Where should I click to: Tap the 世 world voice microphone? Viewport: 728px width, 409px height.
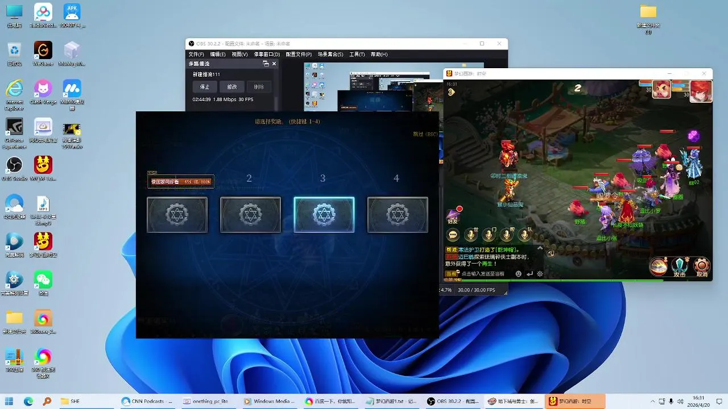471,234
